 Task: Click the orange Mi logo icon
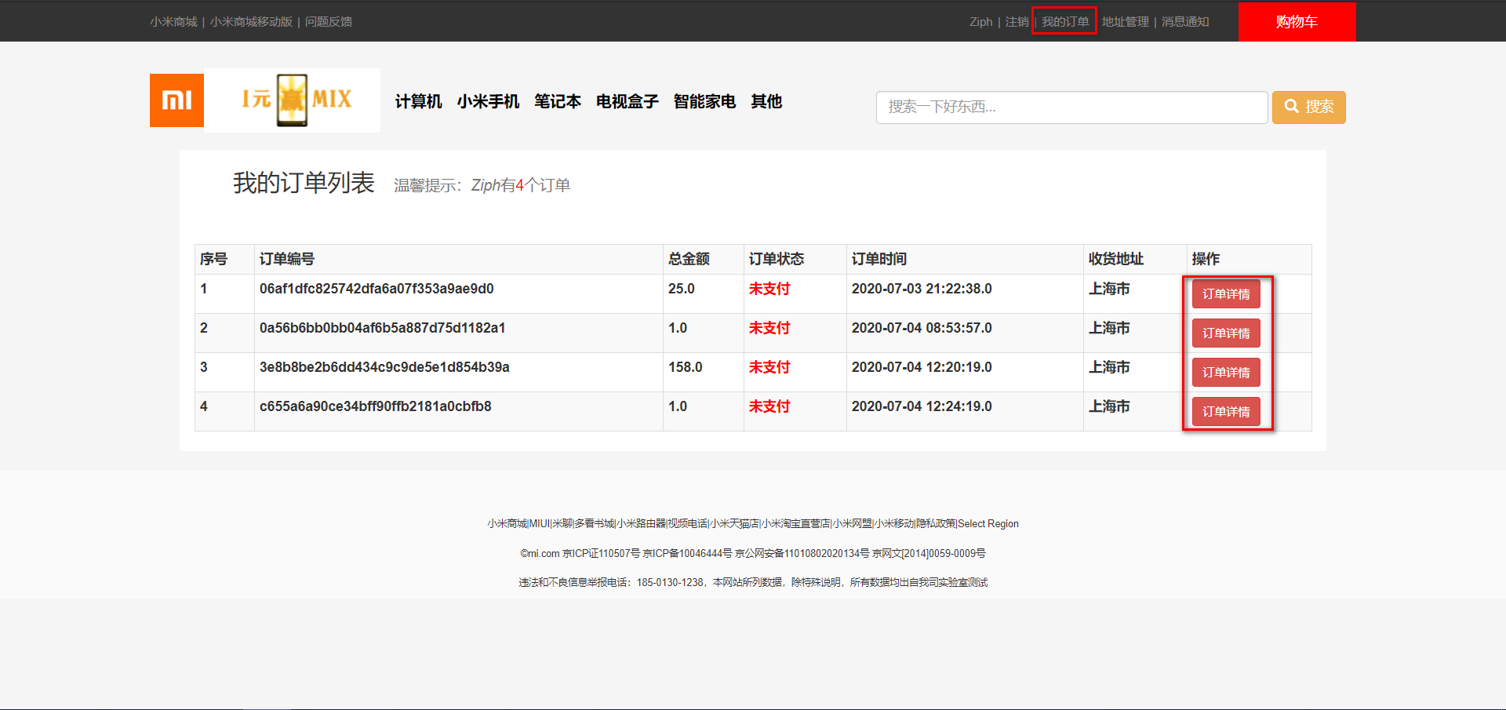(176, 100)
